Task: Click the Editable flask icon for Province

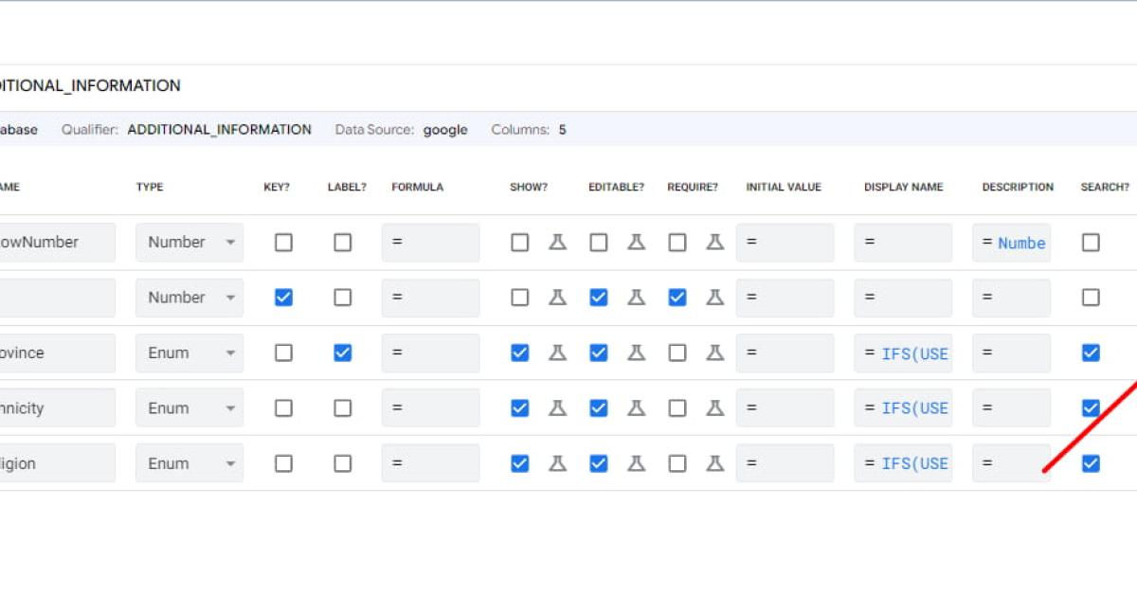Action: [x=636, y=353]
